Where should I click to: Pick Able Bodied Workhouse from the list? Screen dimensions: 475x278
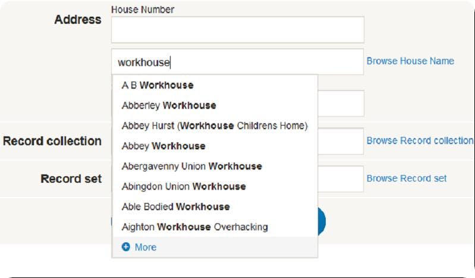click(x=175, y=207)
